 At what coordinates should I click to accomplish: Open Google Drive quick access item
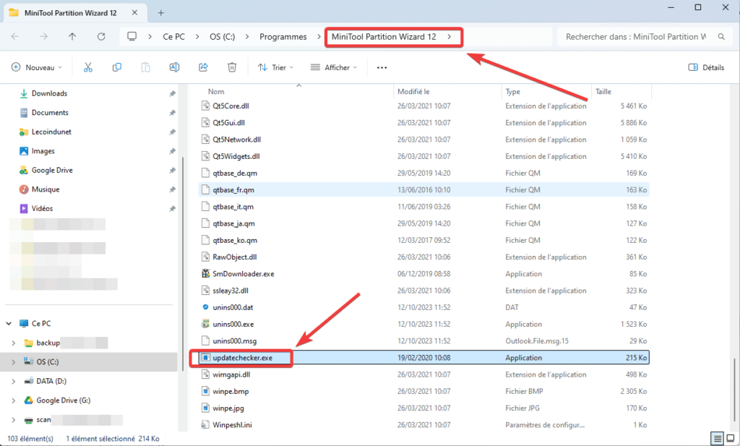coord(52,170)
